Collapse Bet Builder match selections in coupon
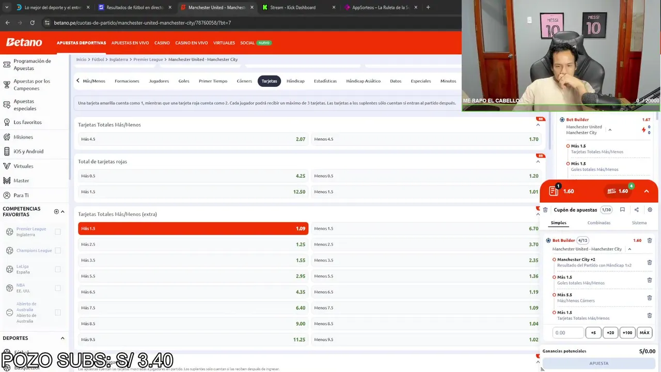Image resolution: width=661 pixels, height=372 pixels. [629, 249]
